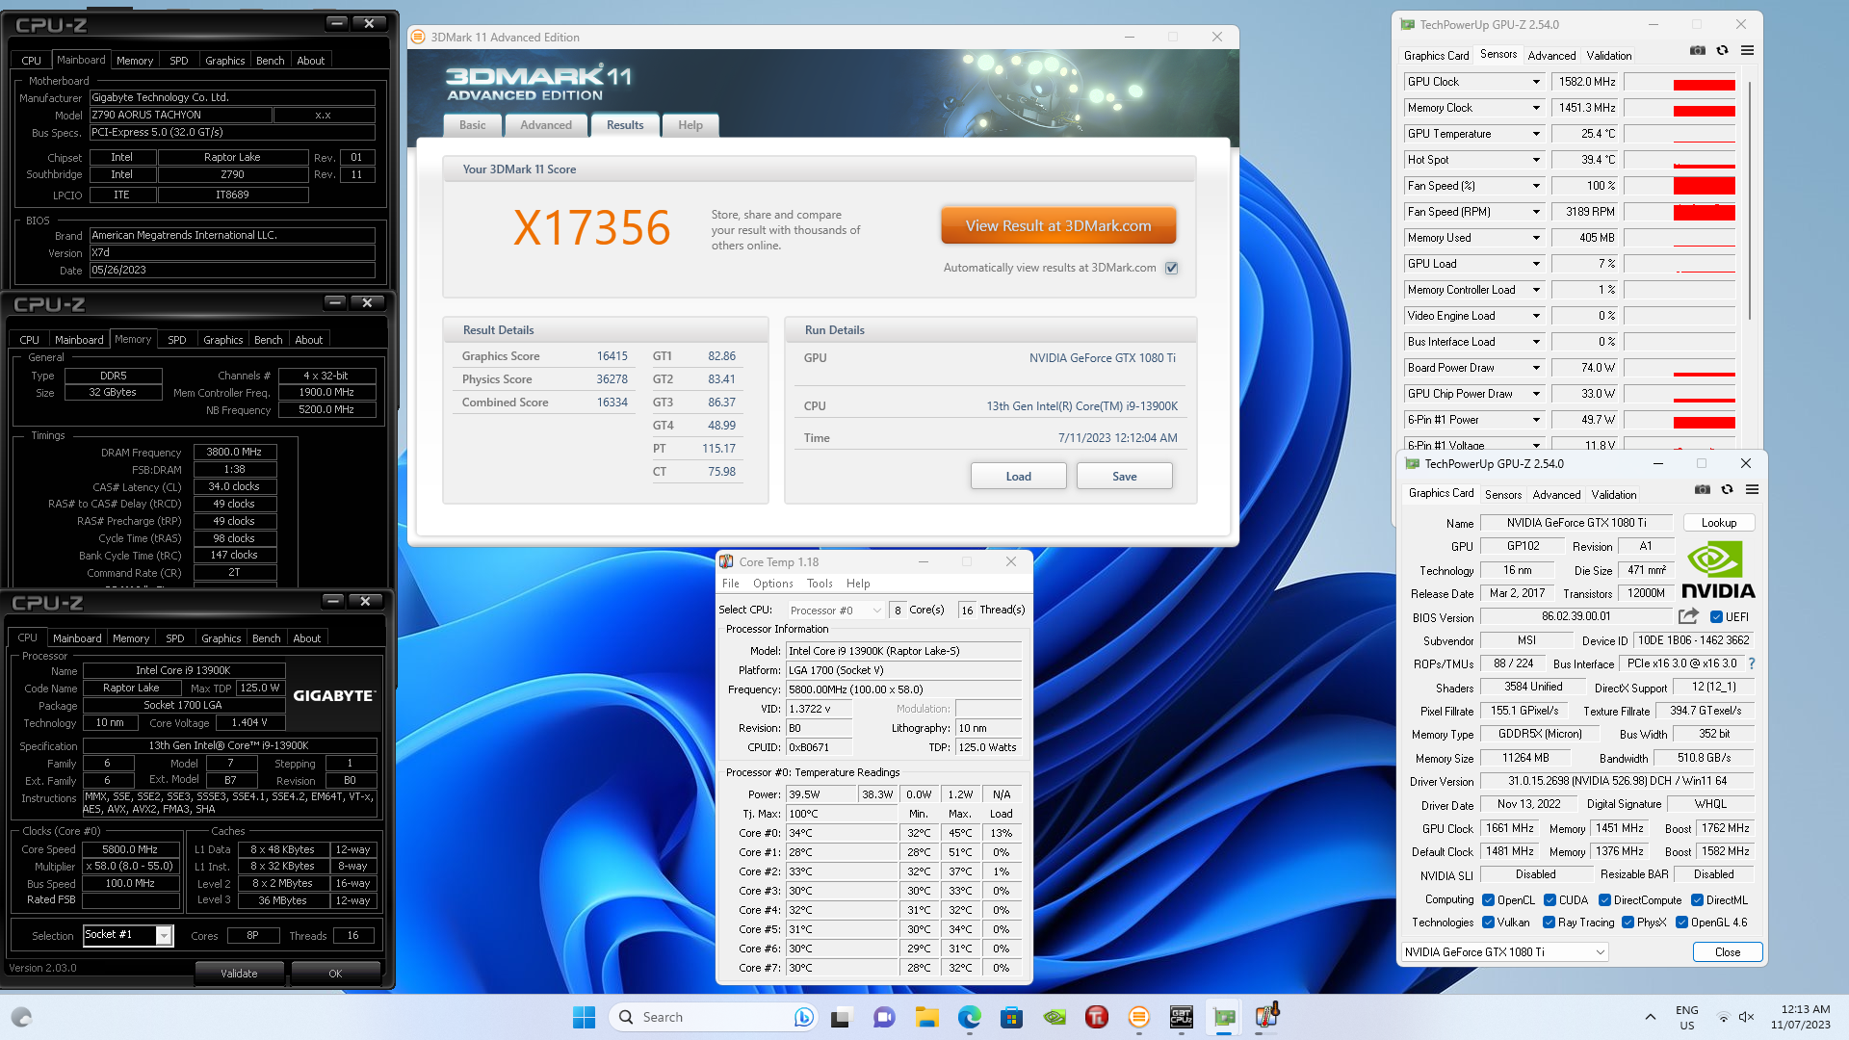Viewport: 1849px width, 1040px height.
Task: Open Microsoft Store from the taskbar
Action: pyautogui.click(x=1011, y=1017)
